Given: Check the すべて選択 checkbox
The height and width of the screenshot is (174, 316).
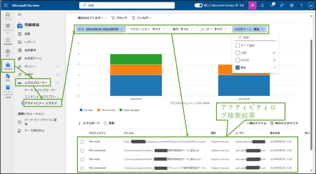Looking at the screenshot, I should pyautogui.click(x=238, y=46).
